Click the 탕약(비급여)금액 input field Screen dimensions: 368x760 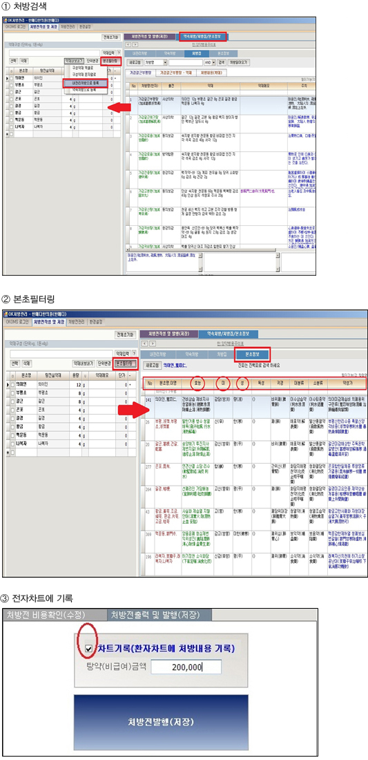pyautogui.click(x=186, y=667)
